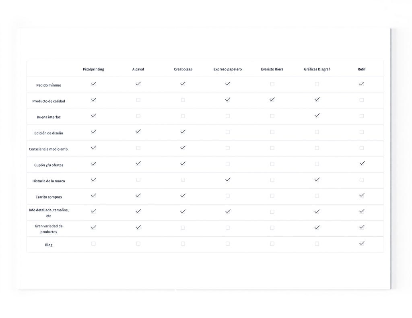Click the Pedido mínimo row label
The image size is (412, 318).
49,85
